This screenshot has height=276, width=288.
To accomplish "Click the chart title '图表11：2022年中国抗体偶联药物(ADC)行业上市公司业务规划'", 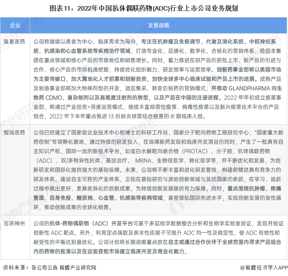I will (144, 9).
